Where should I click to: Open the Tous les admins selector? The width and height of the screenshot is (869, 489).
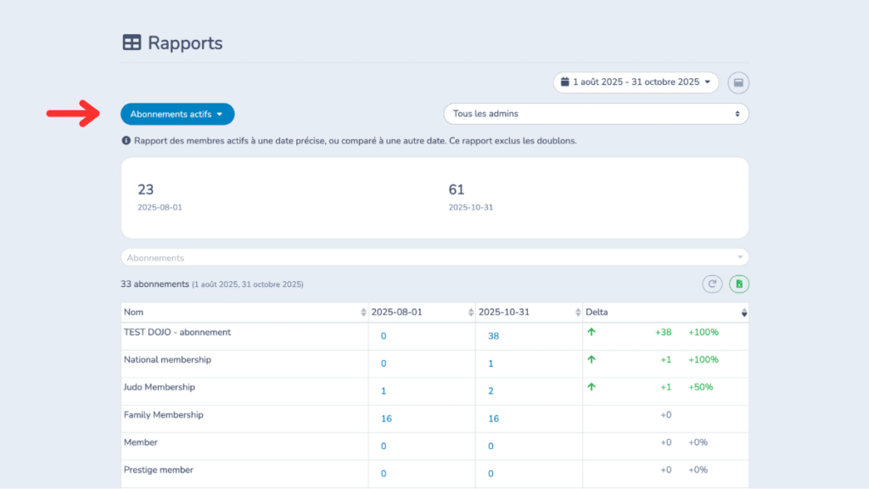point(596,114)
